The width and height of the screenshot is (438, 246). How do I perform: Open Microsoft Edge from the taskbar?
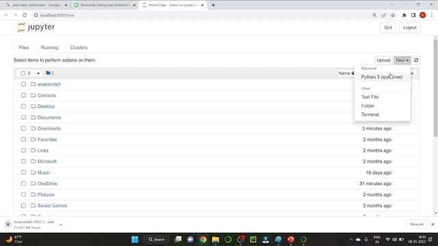(x=279, y=239)
